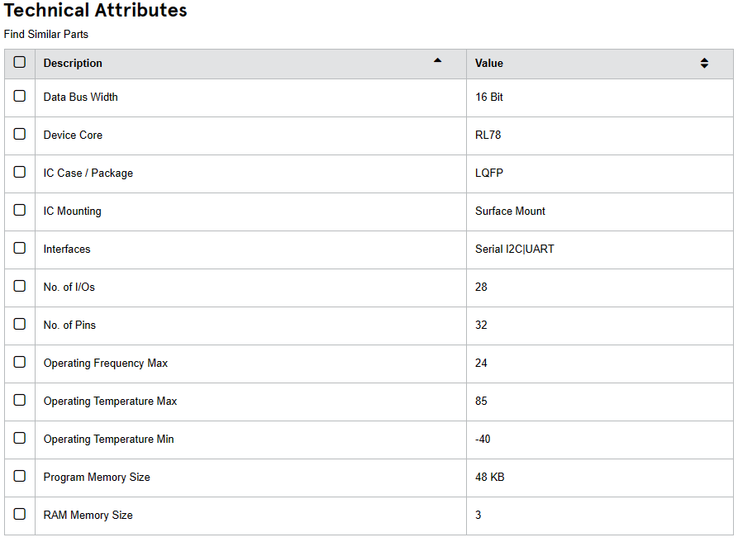Viewport: 738px width, 542px height.
Task: Enable the IC Mounting attribute checkbox
Action: pyautogui.click(x=20, y=211)
